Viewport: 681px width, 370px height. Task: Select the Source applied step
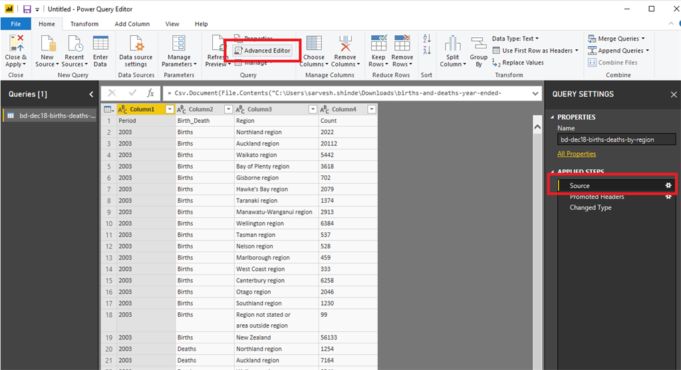(x=615, y=185)
